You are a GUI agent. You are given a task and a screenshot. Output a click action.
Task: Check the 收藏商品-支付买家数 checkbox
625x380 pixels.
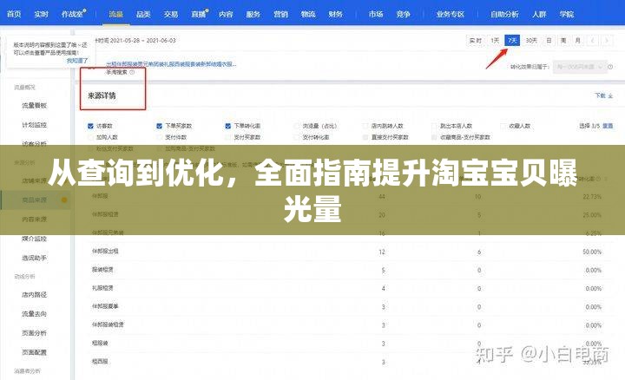pos(434,137)
